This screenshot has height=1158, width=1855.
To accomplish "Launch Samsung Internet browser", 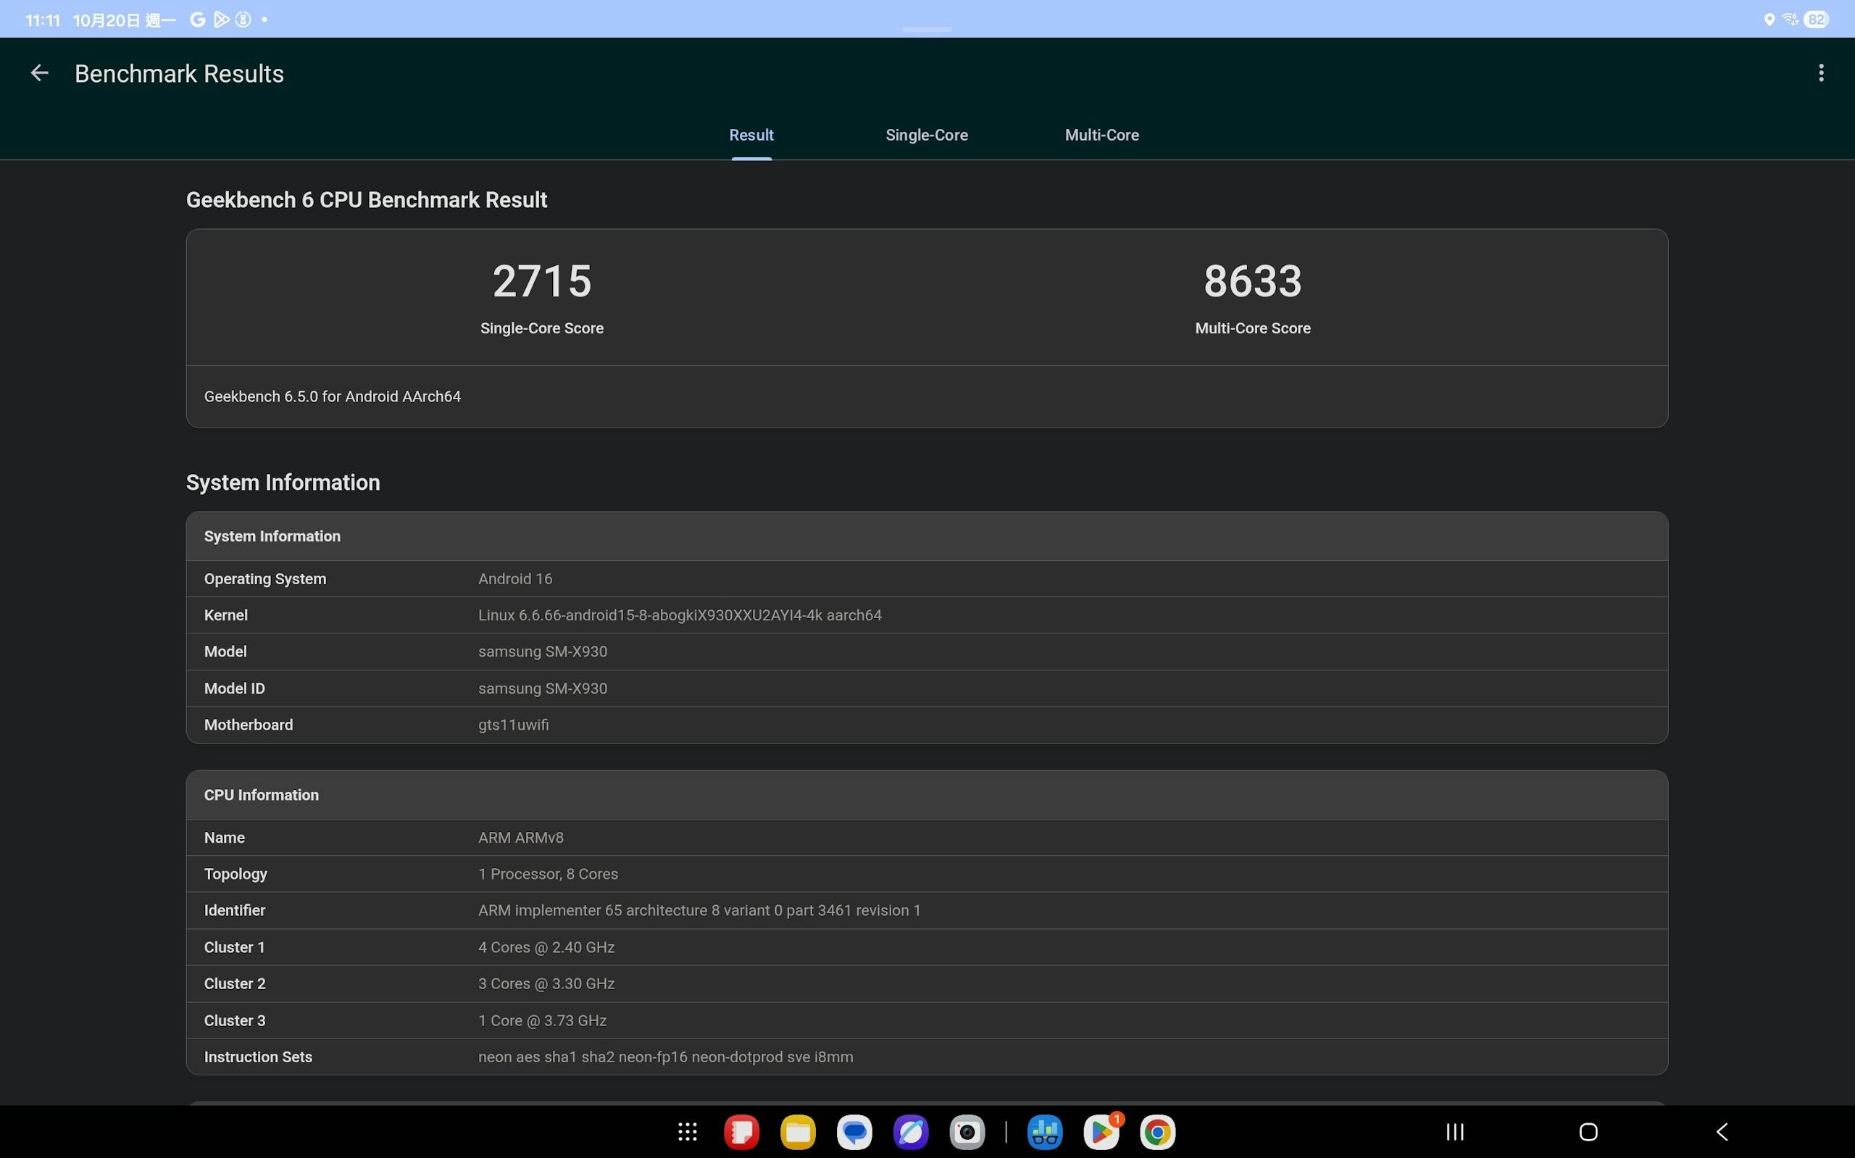I will 910,1131.
